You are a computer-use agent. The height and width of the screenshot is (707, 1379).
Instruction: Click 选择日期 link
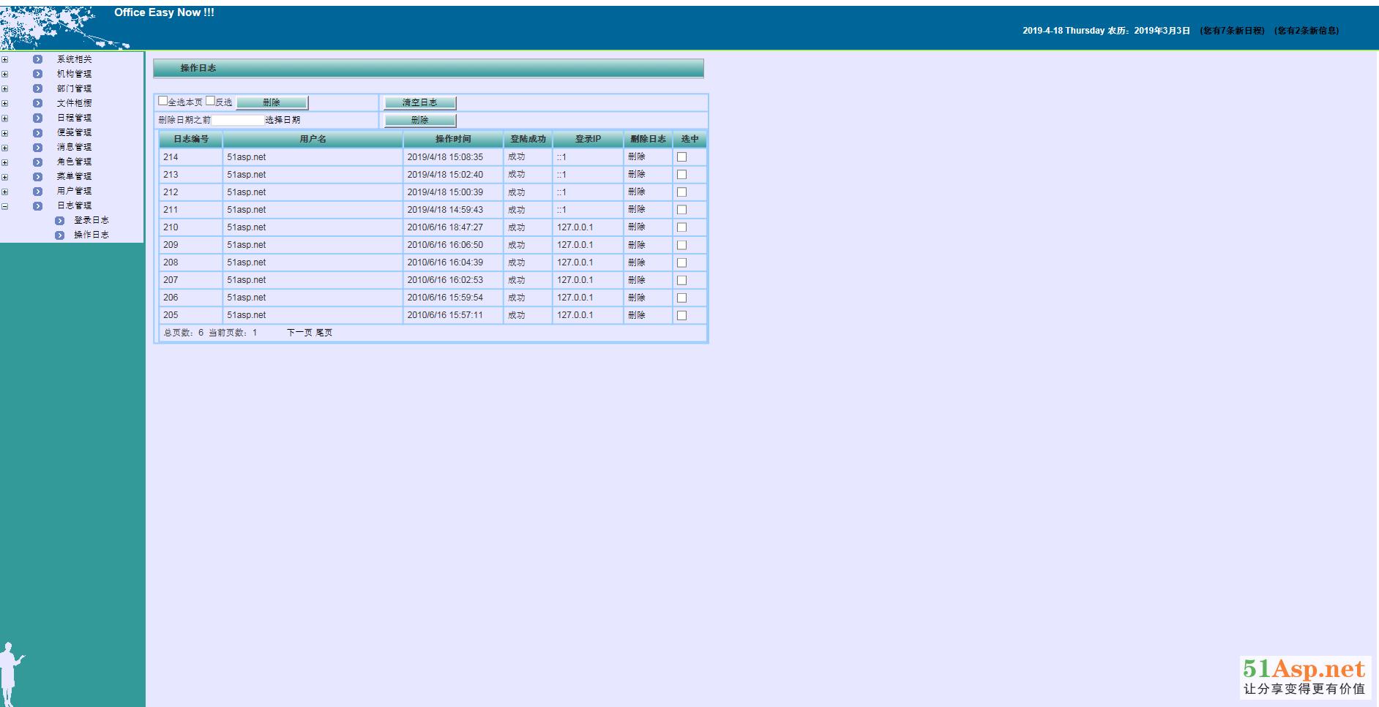tap(283, 120)
